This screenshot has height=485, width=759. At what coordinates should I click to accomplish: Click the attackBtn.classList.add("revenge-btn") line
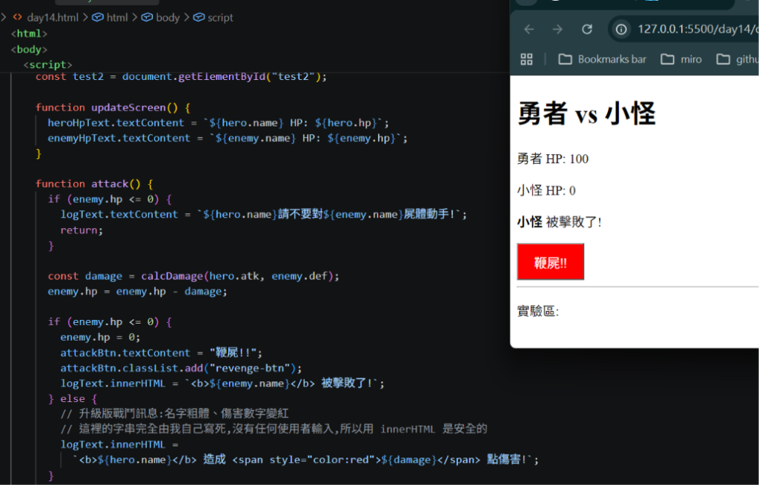coord(181,368)
